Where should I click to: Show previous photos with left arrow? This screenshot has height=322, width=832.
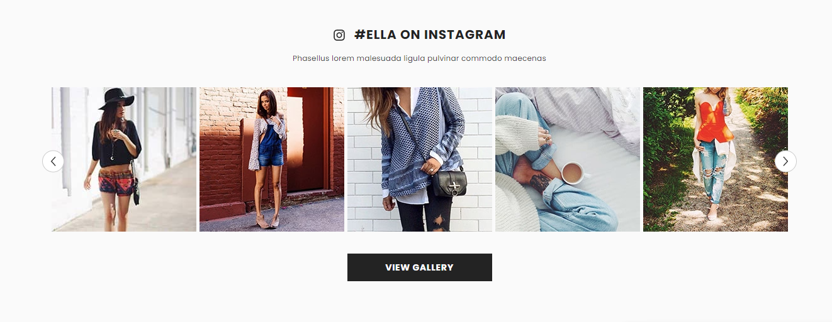(53, 161)
